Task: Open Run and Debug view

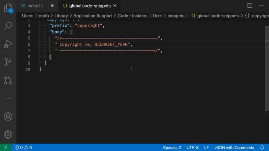Action: 8,44
